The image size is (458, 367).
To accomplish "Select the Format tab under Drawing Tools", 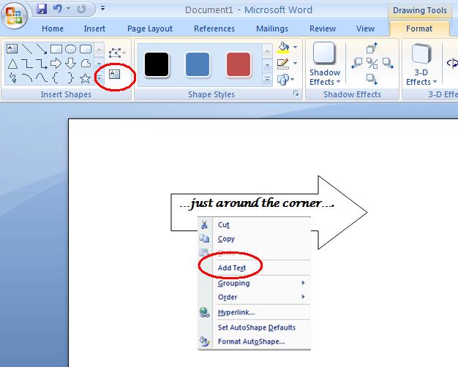I will coord(419,29).
